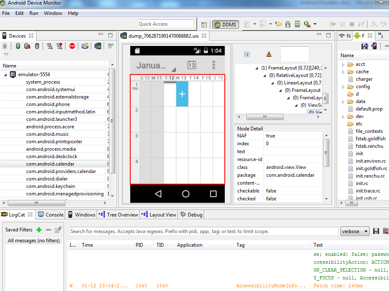Click the three-dot overflow menu in device screenshot

(214, 65)
